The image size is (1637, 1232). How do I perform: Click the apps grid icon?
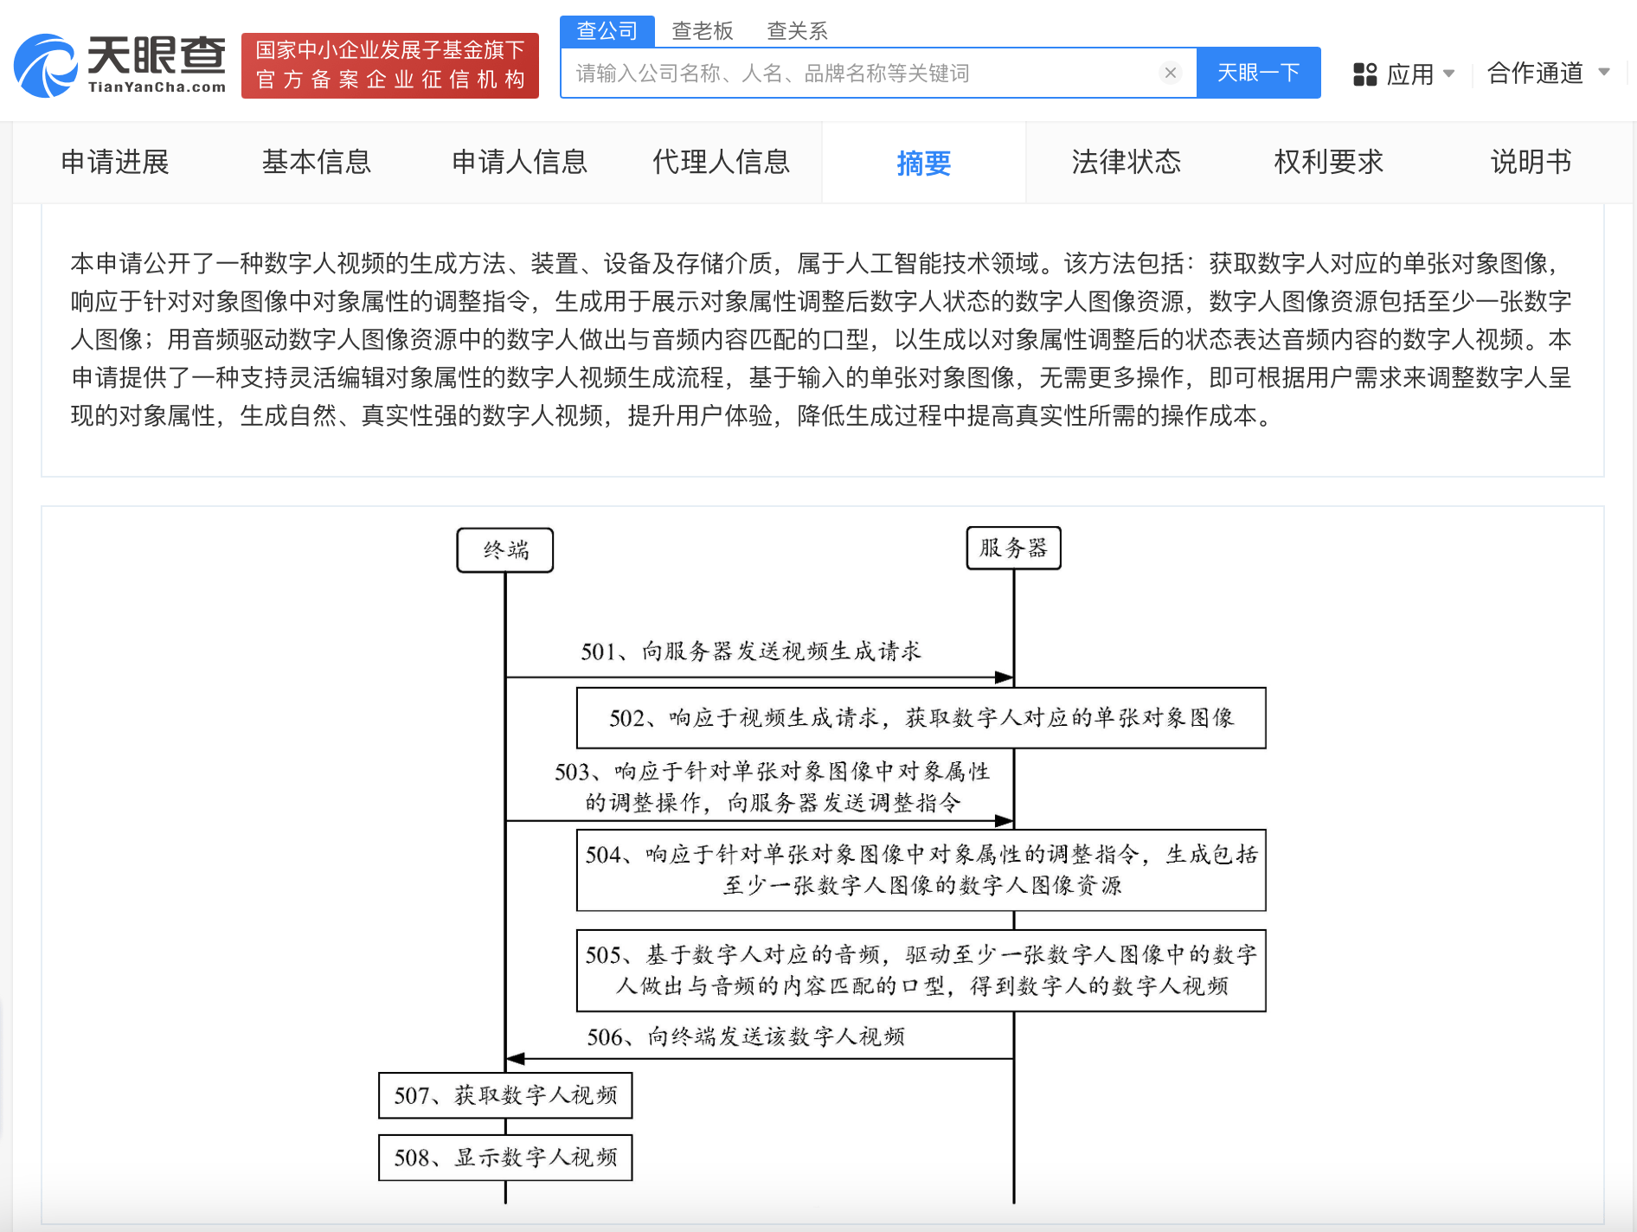1364,74
